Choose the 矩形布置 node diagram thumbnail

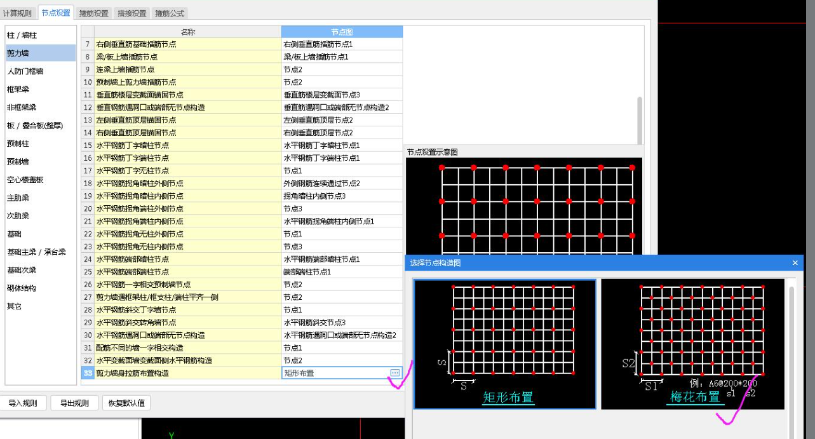point(505,344)
